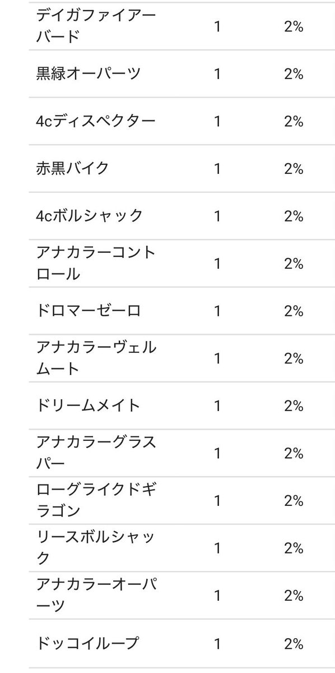The height and width of the screenshot is (673, 335).
Task: Click the アナカラーコントロール entry
Action: tap(96, 263)
